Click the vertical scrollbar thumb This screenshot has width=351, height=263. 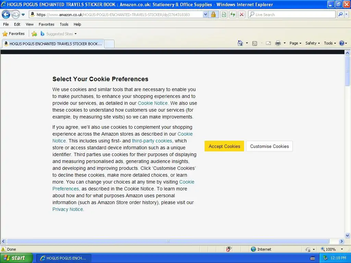(x=348, y=71)
